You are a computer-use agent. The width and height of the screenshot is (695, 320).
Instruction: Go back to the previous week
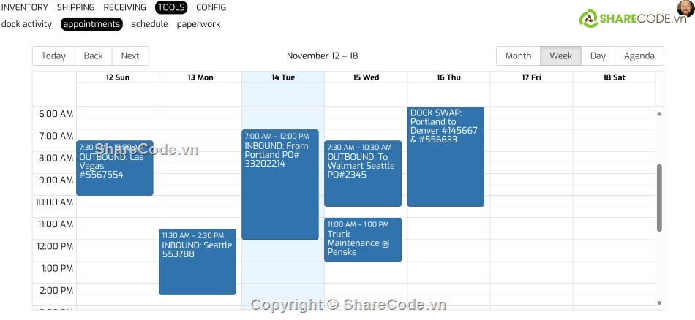pyautogui.click(x=94, y=56)
